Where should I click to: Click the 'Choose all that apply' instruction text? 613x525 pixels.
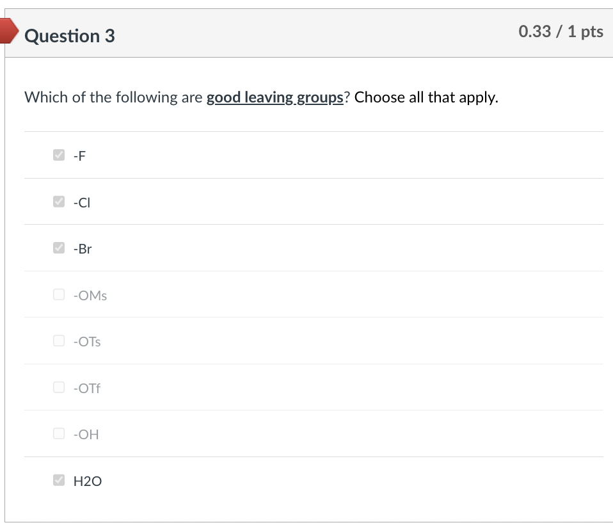pyautogui.click(x=426, y=97)
